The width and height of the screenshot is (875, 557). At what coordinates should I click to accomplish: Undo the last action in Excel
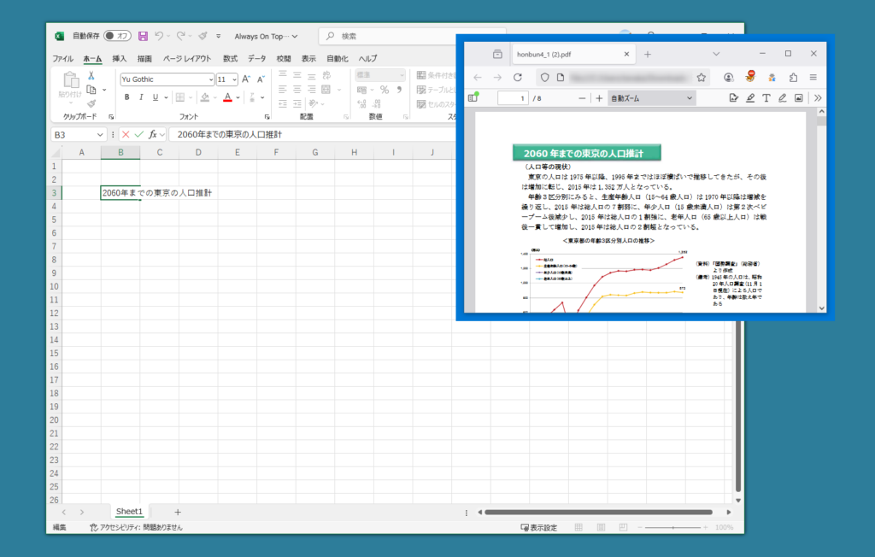pyautogui.click(x=159, y=36)
